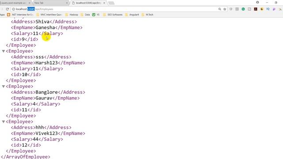Screen dimensions: 283x159
Task: Open the MVC Interview Ques bookmark folder
Action: click(x=49, y=15)
